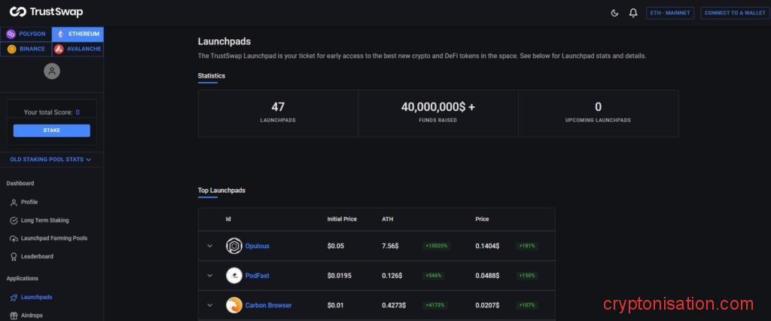Expand the Carbon Browser row chevron
The width and height of the screenshot is (771, 321).
[x=210, y=305]
